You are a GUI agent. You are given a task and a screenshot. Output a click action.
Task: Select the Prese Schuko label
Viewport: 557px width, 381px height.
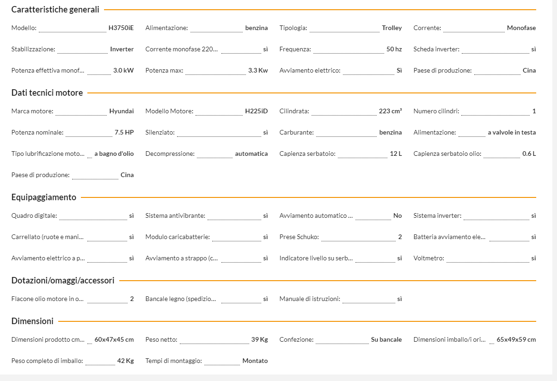pyautogui.click(x=299, y=237)
